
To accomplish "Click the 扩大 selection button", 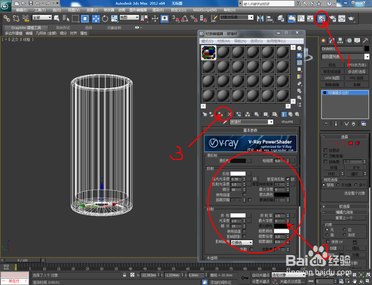I will 356,168.
